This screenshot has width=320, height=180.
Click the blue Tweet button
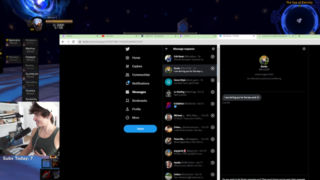pyautogui.click(x=140, y=129)
